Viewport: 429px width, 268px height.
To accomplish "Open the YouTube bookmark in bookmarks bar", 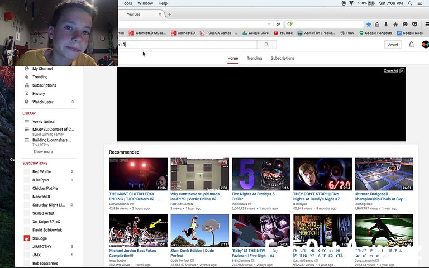I will coord(283,33).
